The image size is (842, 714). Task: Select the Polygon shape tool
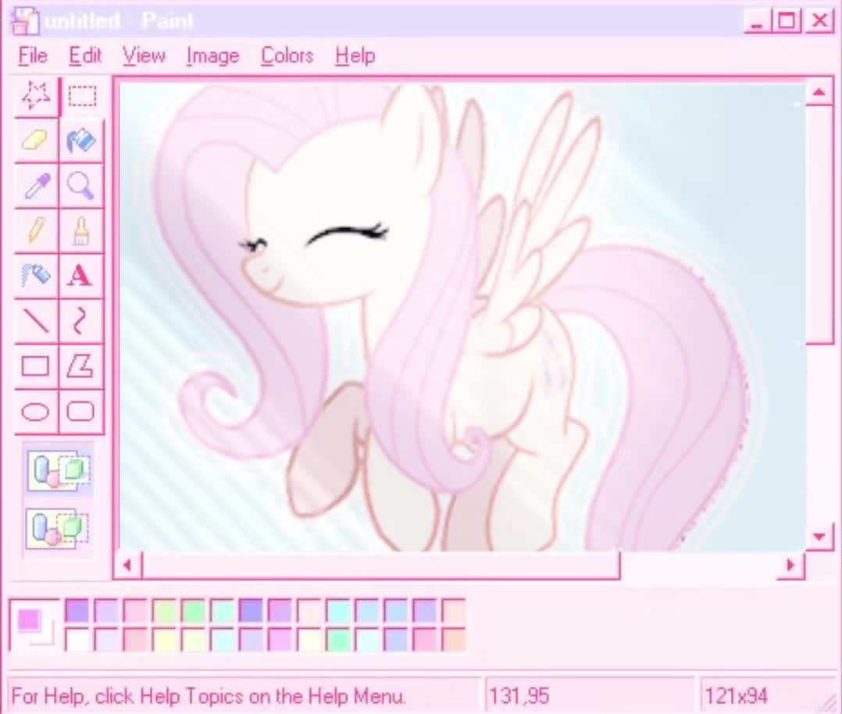pyautogui.click(x=81, y=366)
